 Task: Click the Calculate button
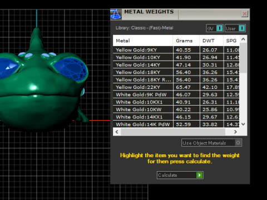180,175
